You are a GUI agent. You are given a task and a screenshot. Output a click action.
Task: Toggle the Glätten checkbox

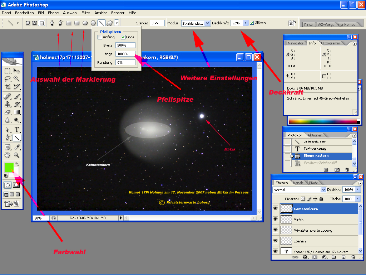coord(252,23)
